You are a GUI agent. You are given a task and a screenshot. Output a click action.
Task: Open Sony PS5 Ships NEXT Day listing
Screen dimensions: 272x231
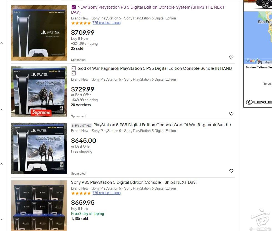point(134,182)
